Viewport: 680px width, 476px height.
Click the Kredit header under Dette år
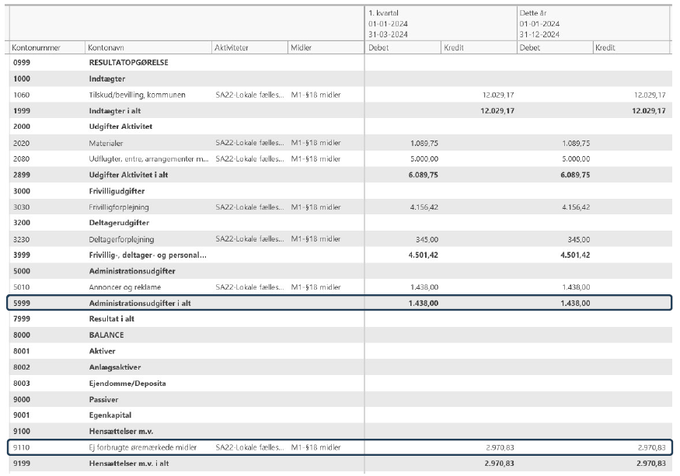click(631, 47)
